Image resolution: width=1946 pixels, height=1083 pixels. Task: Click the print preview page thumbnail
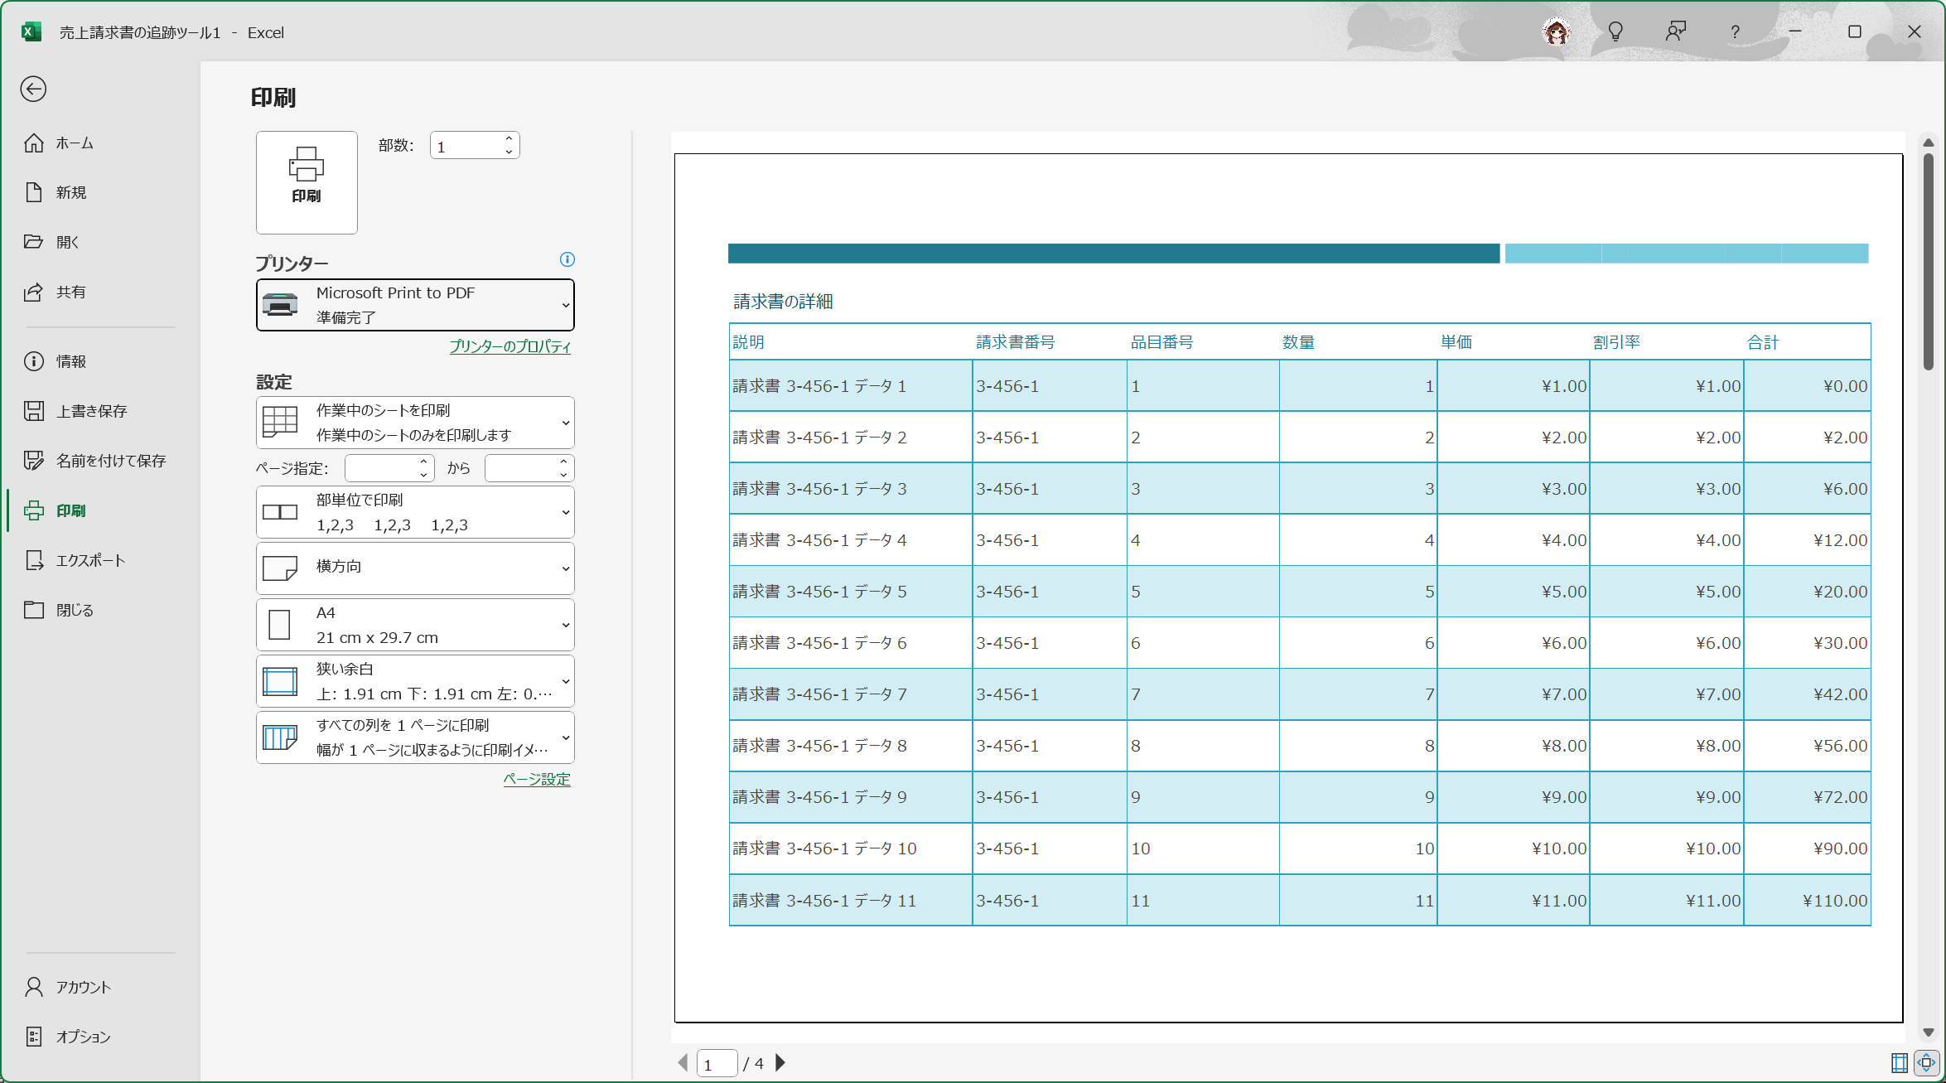coord(1288,588)
